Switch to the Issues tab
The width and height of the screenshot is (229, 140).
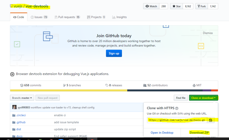39,17
